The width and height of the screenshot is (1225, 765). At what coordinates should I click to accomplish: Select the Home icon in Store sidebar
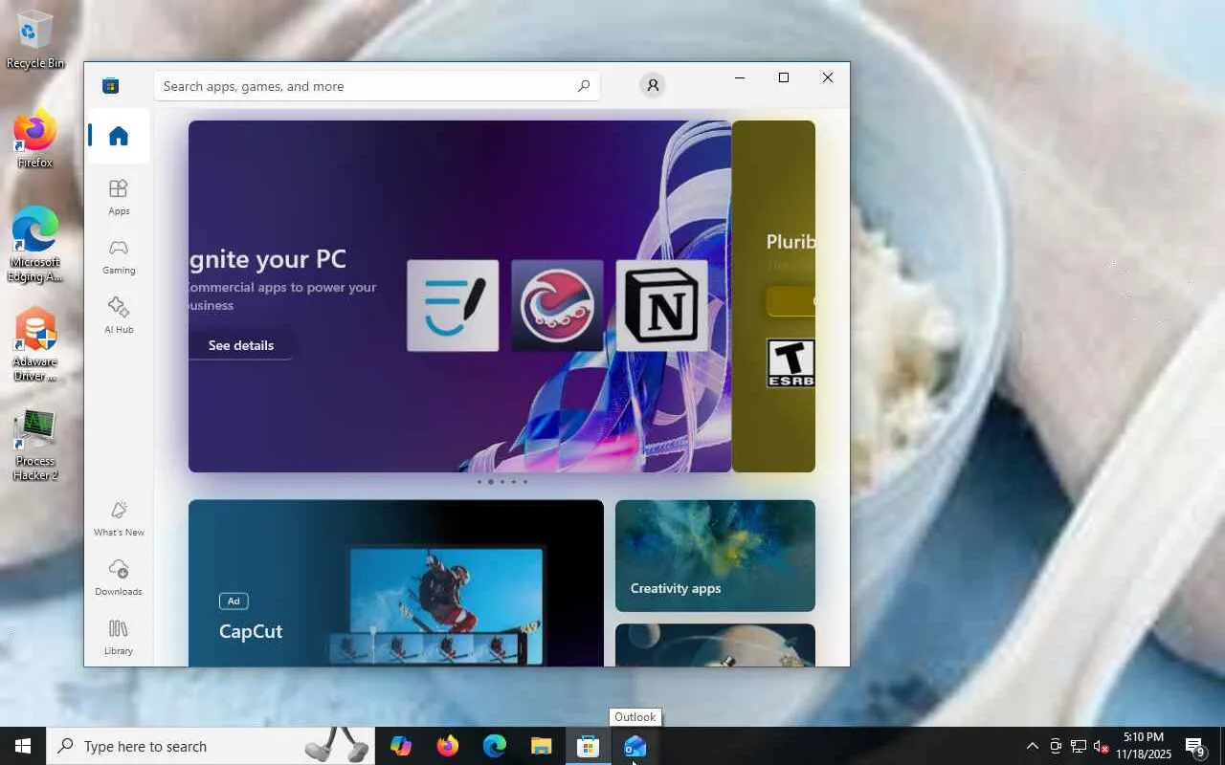click(x=119, y=136)
